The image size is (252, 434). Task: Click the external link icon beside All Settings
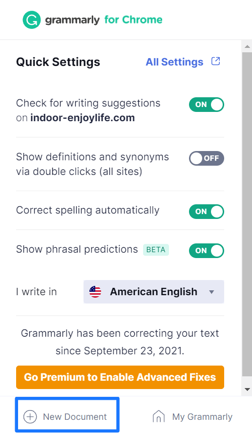pos(215,61)
